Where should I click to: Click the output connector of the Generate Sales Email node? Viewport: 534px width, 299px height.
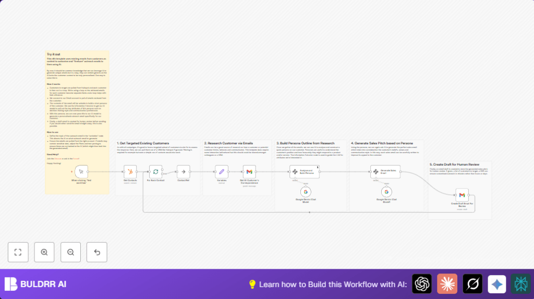(400, 172)
